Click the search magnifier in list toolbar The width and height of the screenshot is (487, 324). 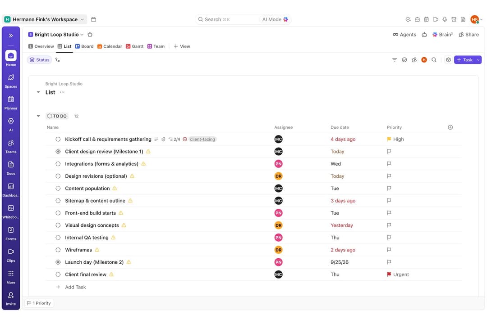click(434, 60)
